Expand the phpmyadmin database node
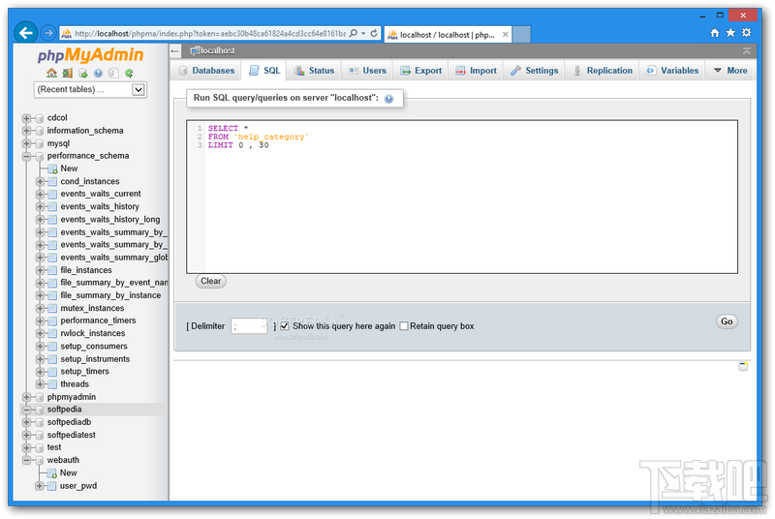 [27, 397]
